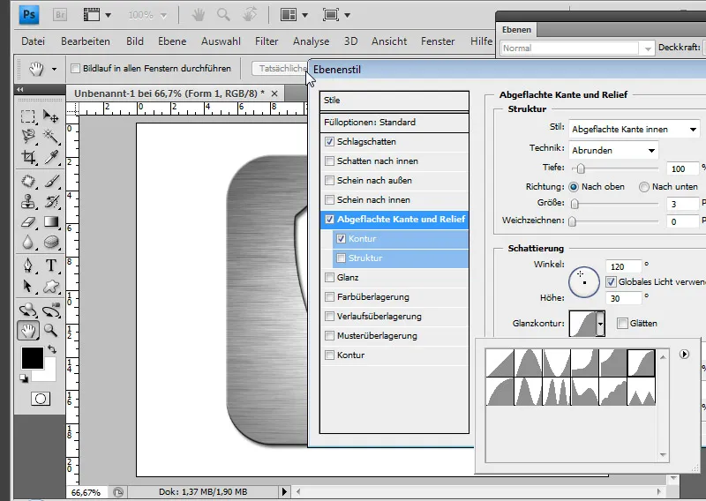The height and width of the screenshot is (501, 706).
Task: Expand the Technik dropdown showing Abrunden
Action: [613, 151]
